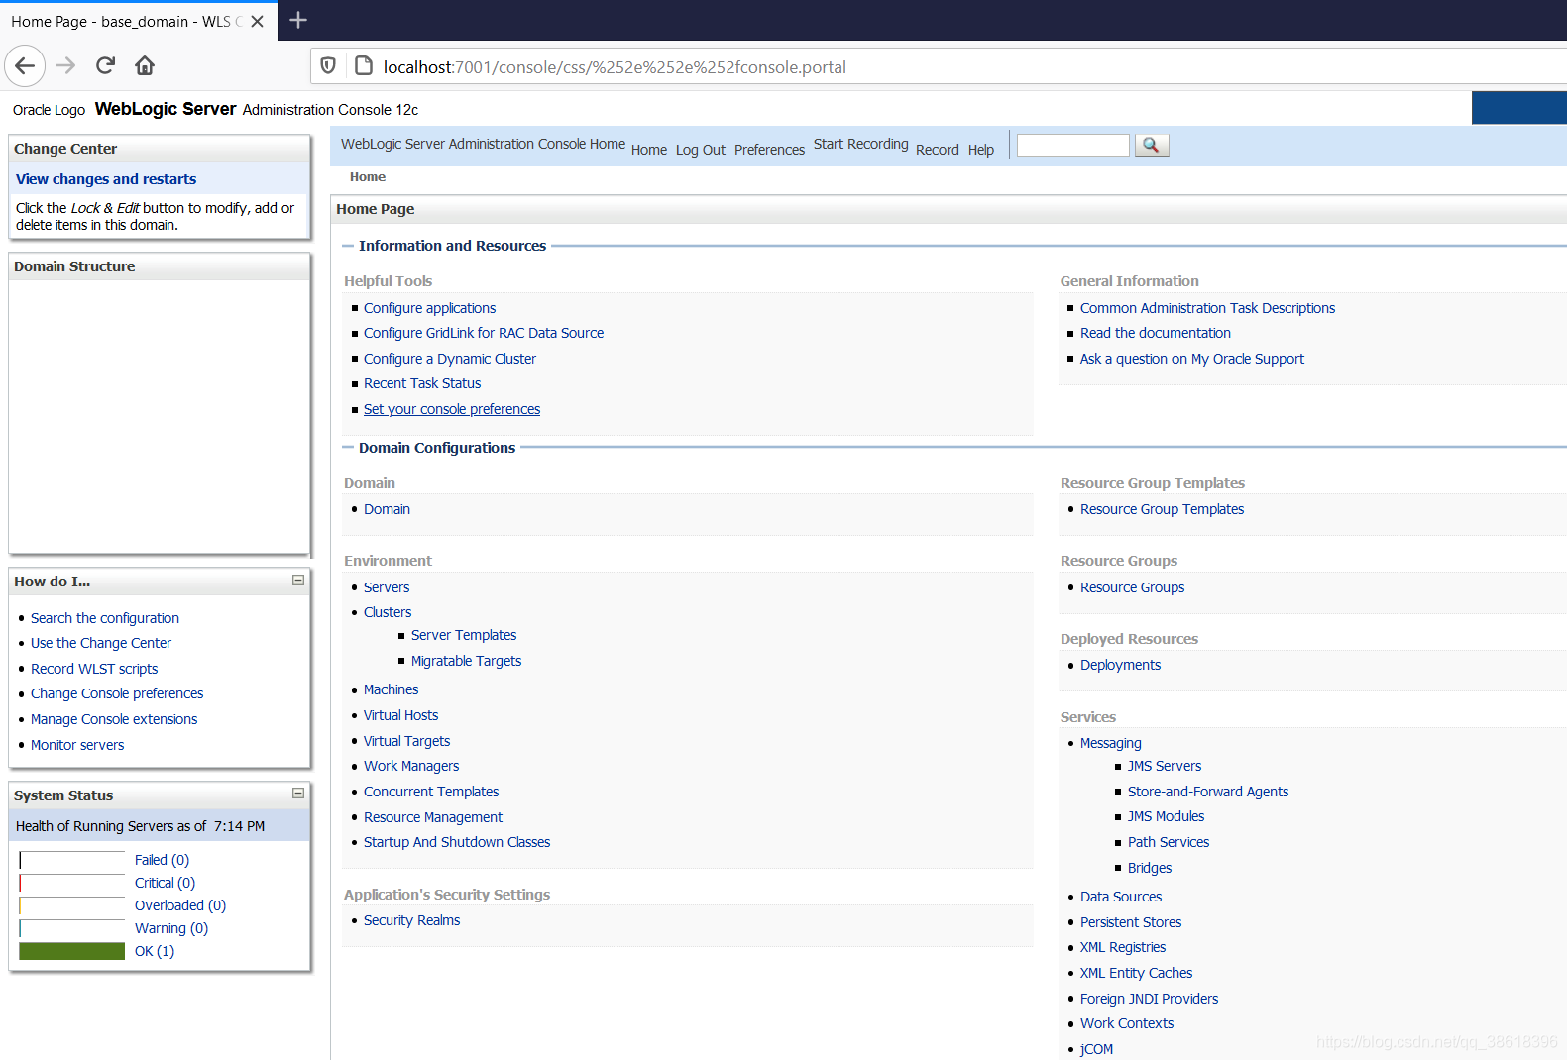Open the Migratable Targets link

[466, 661]
